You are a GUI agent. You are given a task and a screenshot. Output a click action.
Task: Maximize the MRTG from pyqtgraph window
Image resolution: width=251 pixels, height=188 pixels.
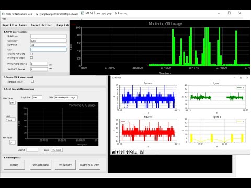point(229,13)
